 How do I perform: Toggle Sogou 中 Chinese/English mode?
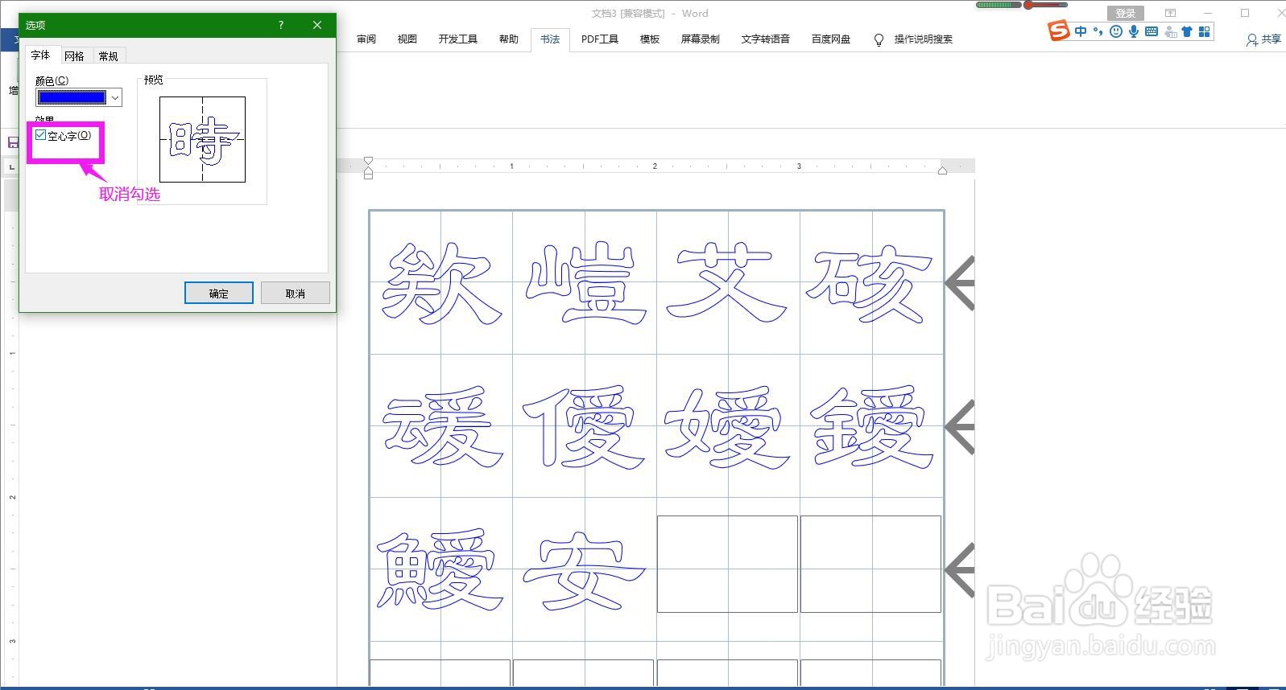pyautogui.click(x=1081, y=31)
